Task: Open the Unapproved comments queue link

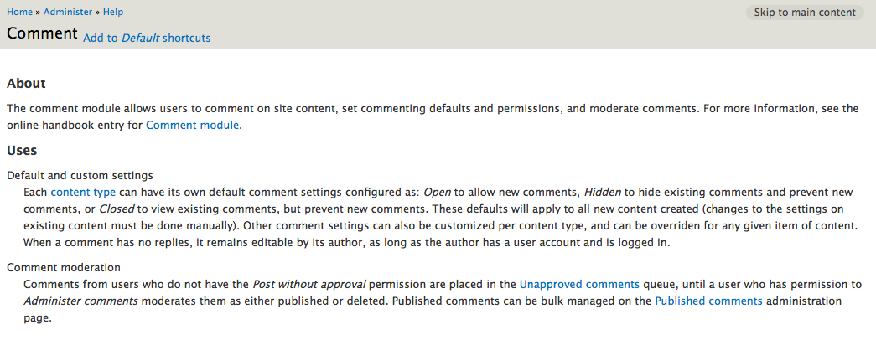Action: pos(579,285)
